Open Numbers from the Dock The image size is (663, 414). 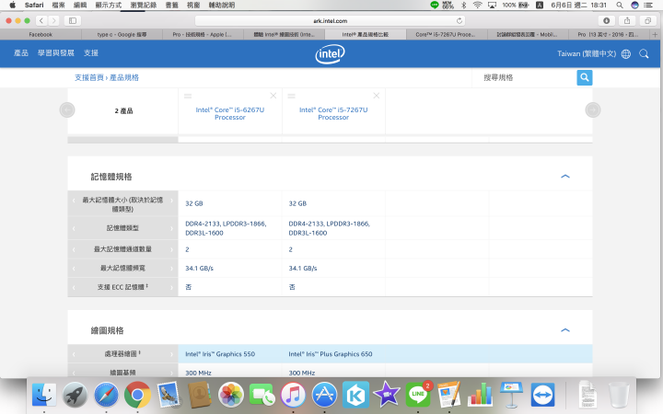coord(480,396)
